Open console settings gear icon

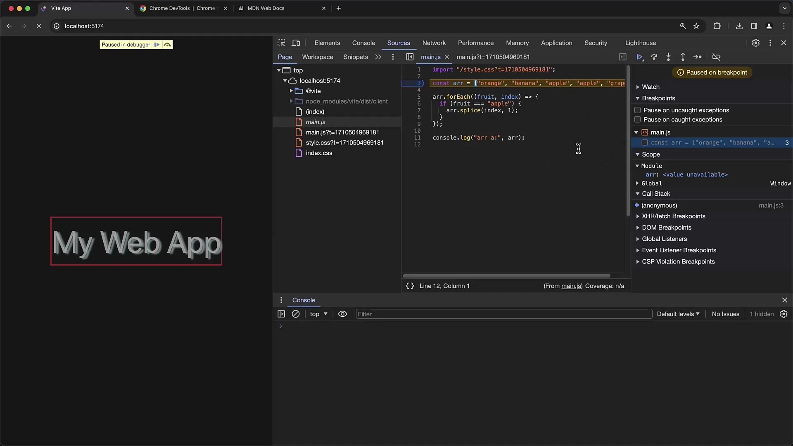(x=784, y=314)
